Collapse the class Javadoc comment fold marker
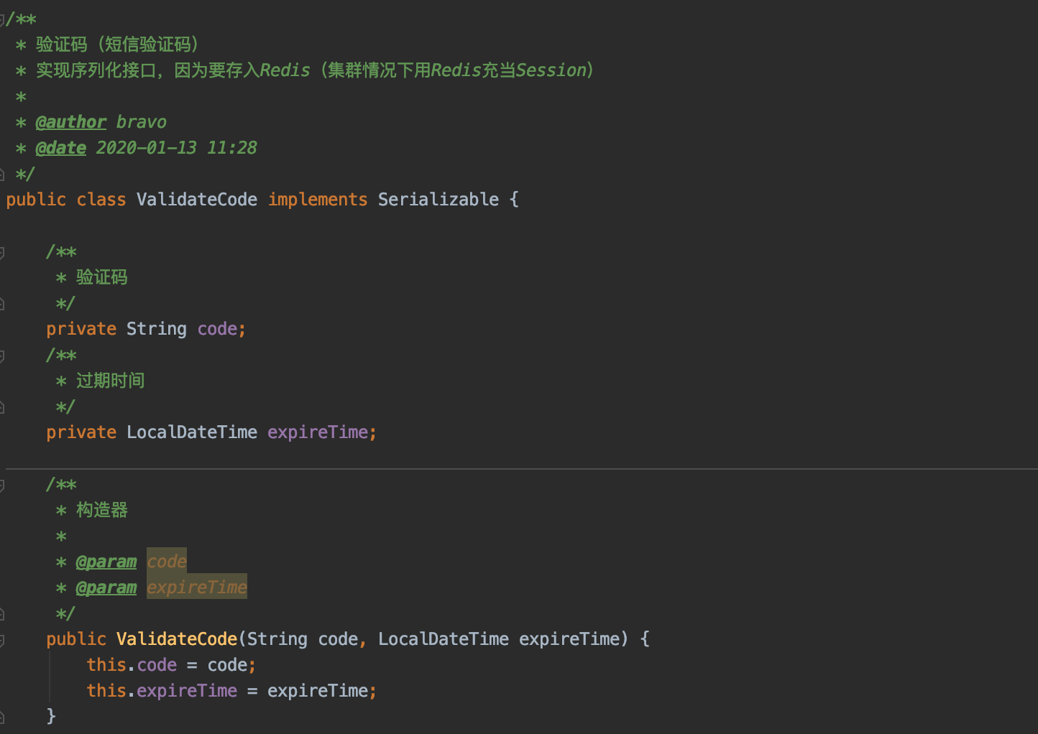The image size is (1038, 734). (2, 19)
